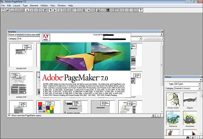The image size is (203, 139).
Task: Click the Picture Palette toolbar icon
Action: point(98,10)
